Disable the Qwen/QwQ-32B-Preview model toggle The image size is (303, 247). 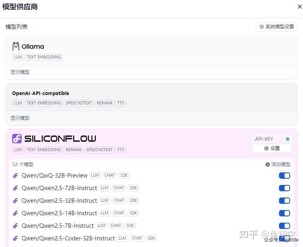(x=285, y=176)
